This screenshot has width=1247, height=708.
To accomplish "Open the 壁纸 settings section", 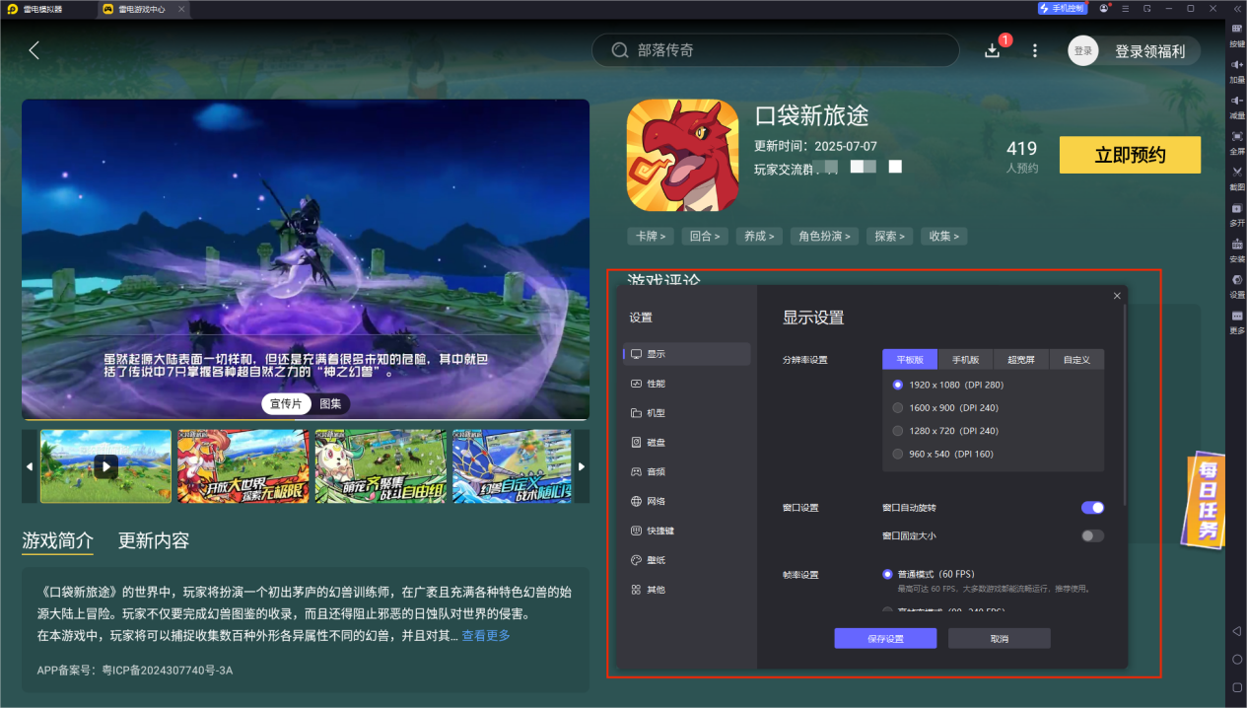I will (x=687, y=560).
